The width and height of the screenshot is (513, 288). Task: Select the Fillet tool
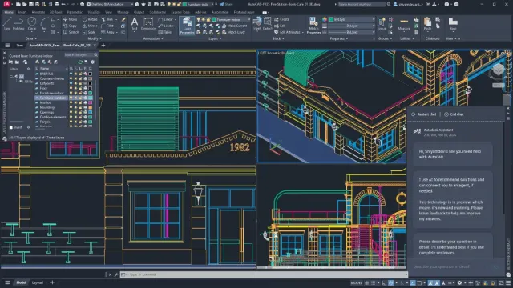coord(107,26)
